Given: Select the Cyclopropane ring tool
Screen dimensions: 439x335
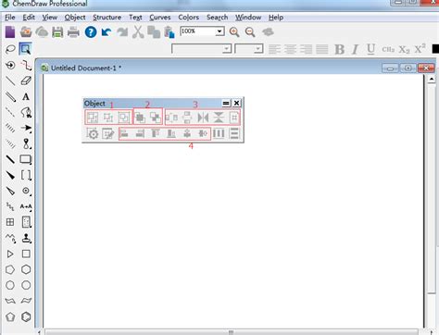Looking at the screenshot, I should pos(10,254).
